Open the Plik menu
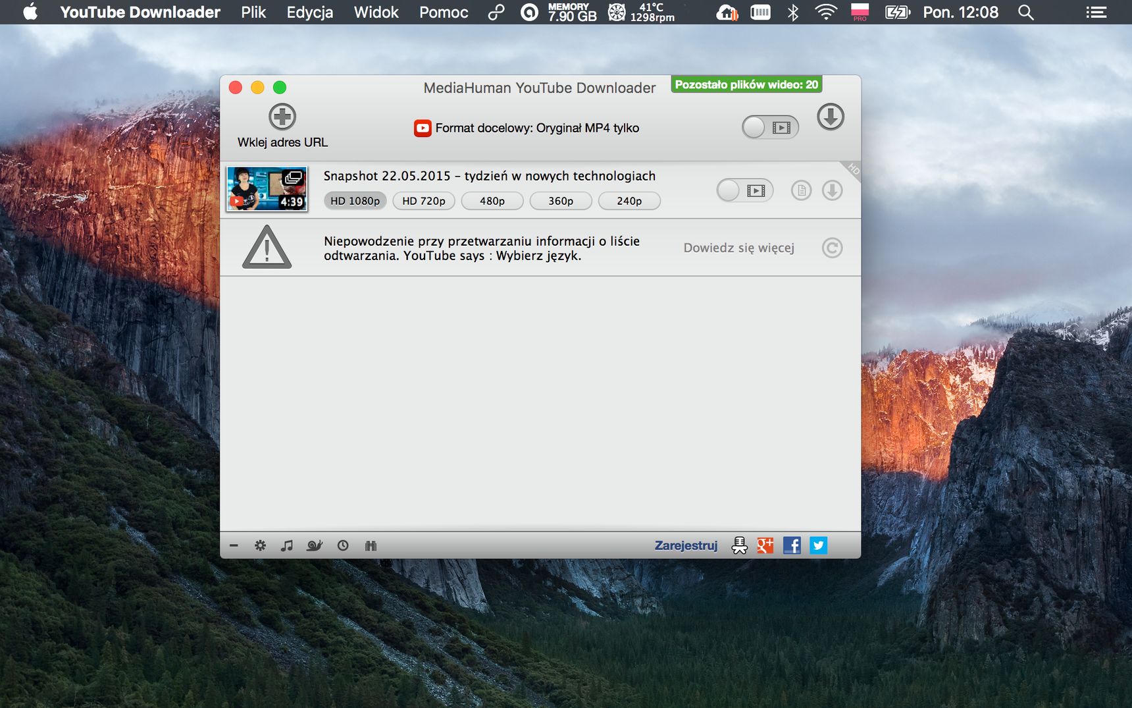 click(x=253, y=12)
